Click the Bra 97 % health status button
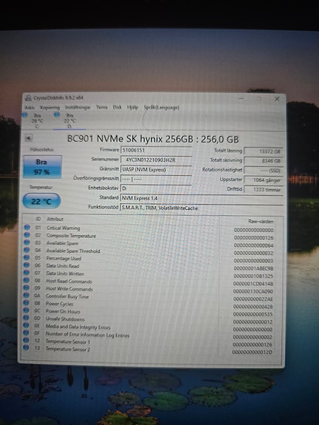 [43, 167]
